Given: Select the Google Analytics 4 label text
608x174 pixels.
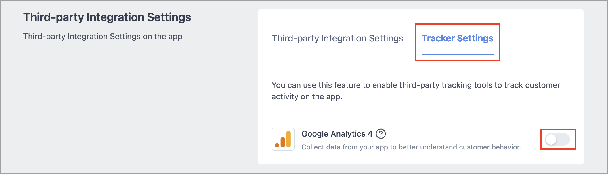Looking at the screenshot, I should [337, 134].
